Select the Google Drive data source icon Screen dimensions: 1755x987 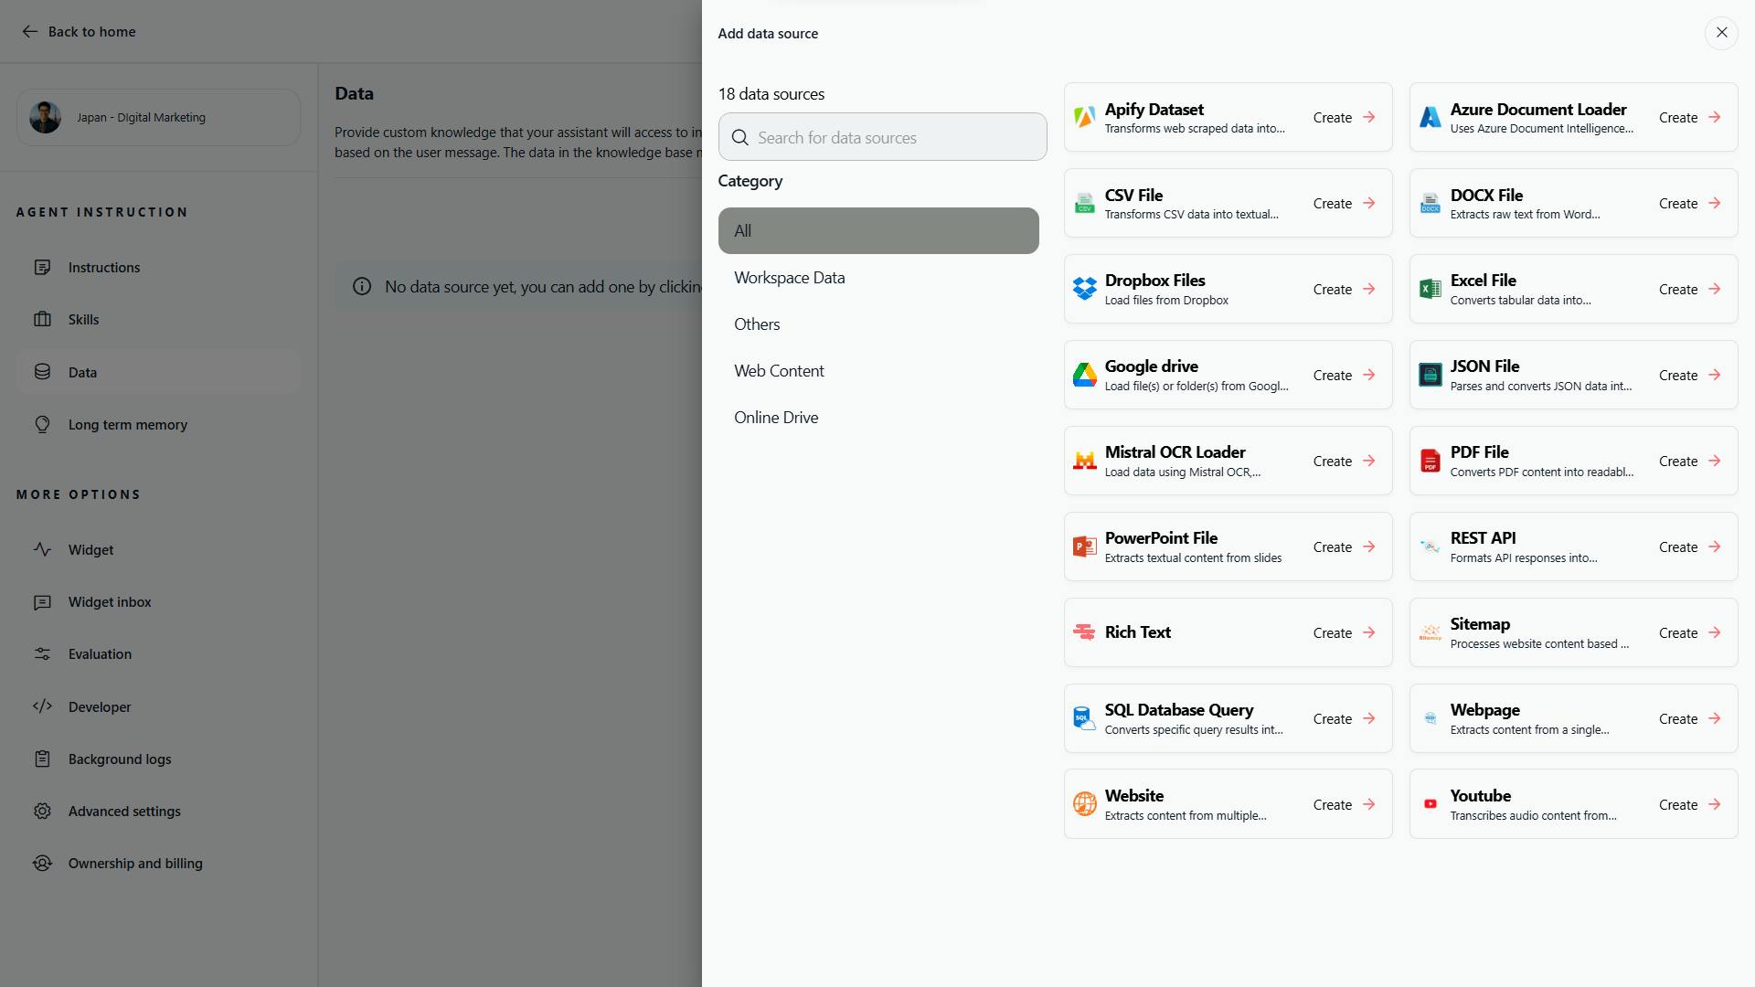(x=1084, y=375)
